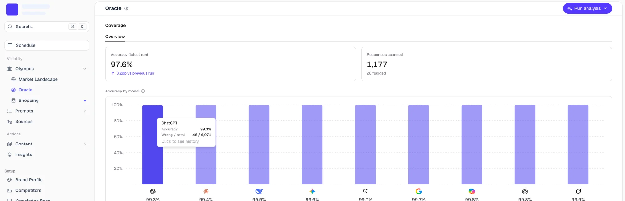
Task: Click the sparkle icon on Run analysis button
Action: 570,8
